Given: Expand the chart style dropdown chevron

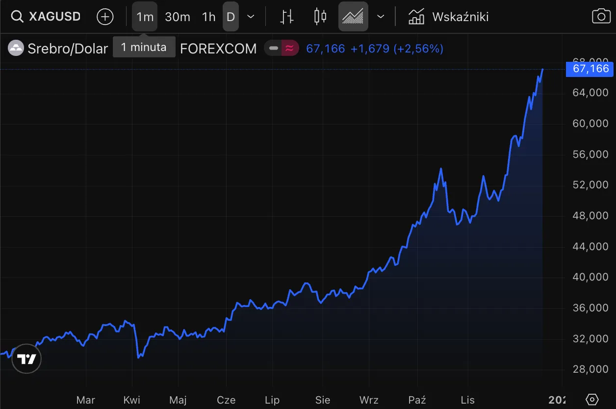Looking at the screenshot, I should coord(381,17).
